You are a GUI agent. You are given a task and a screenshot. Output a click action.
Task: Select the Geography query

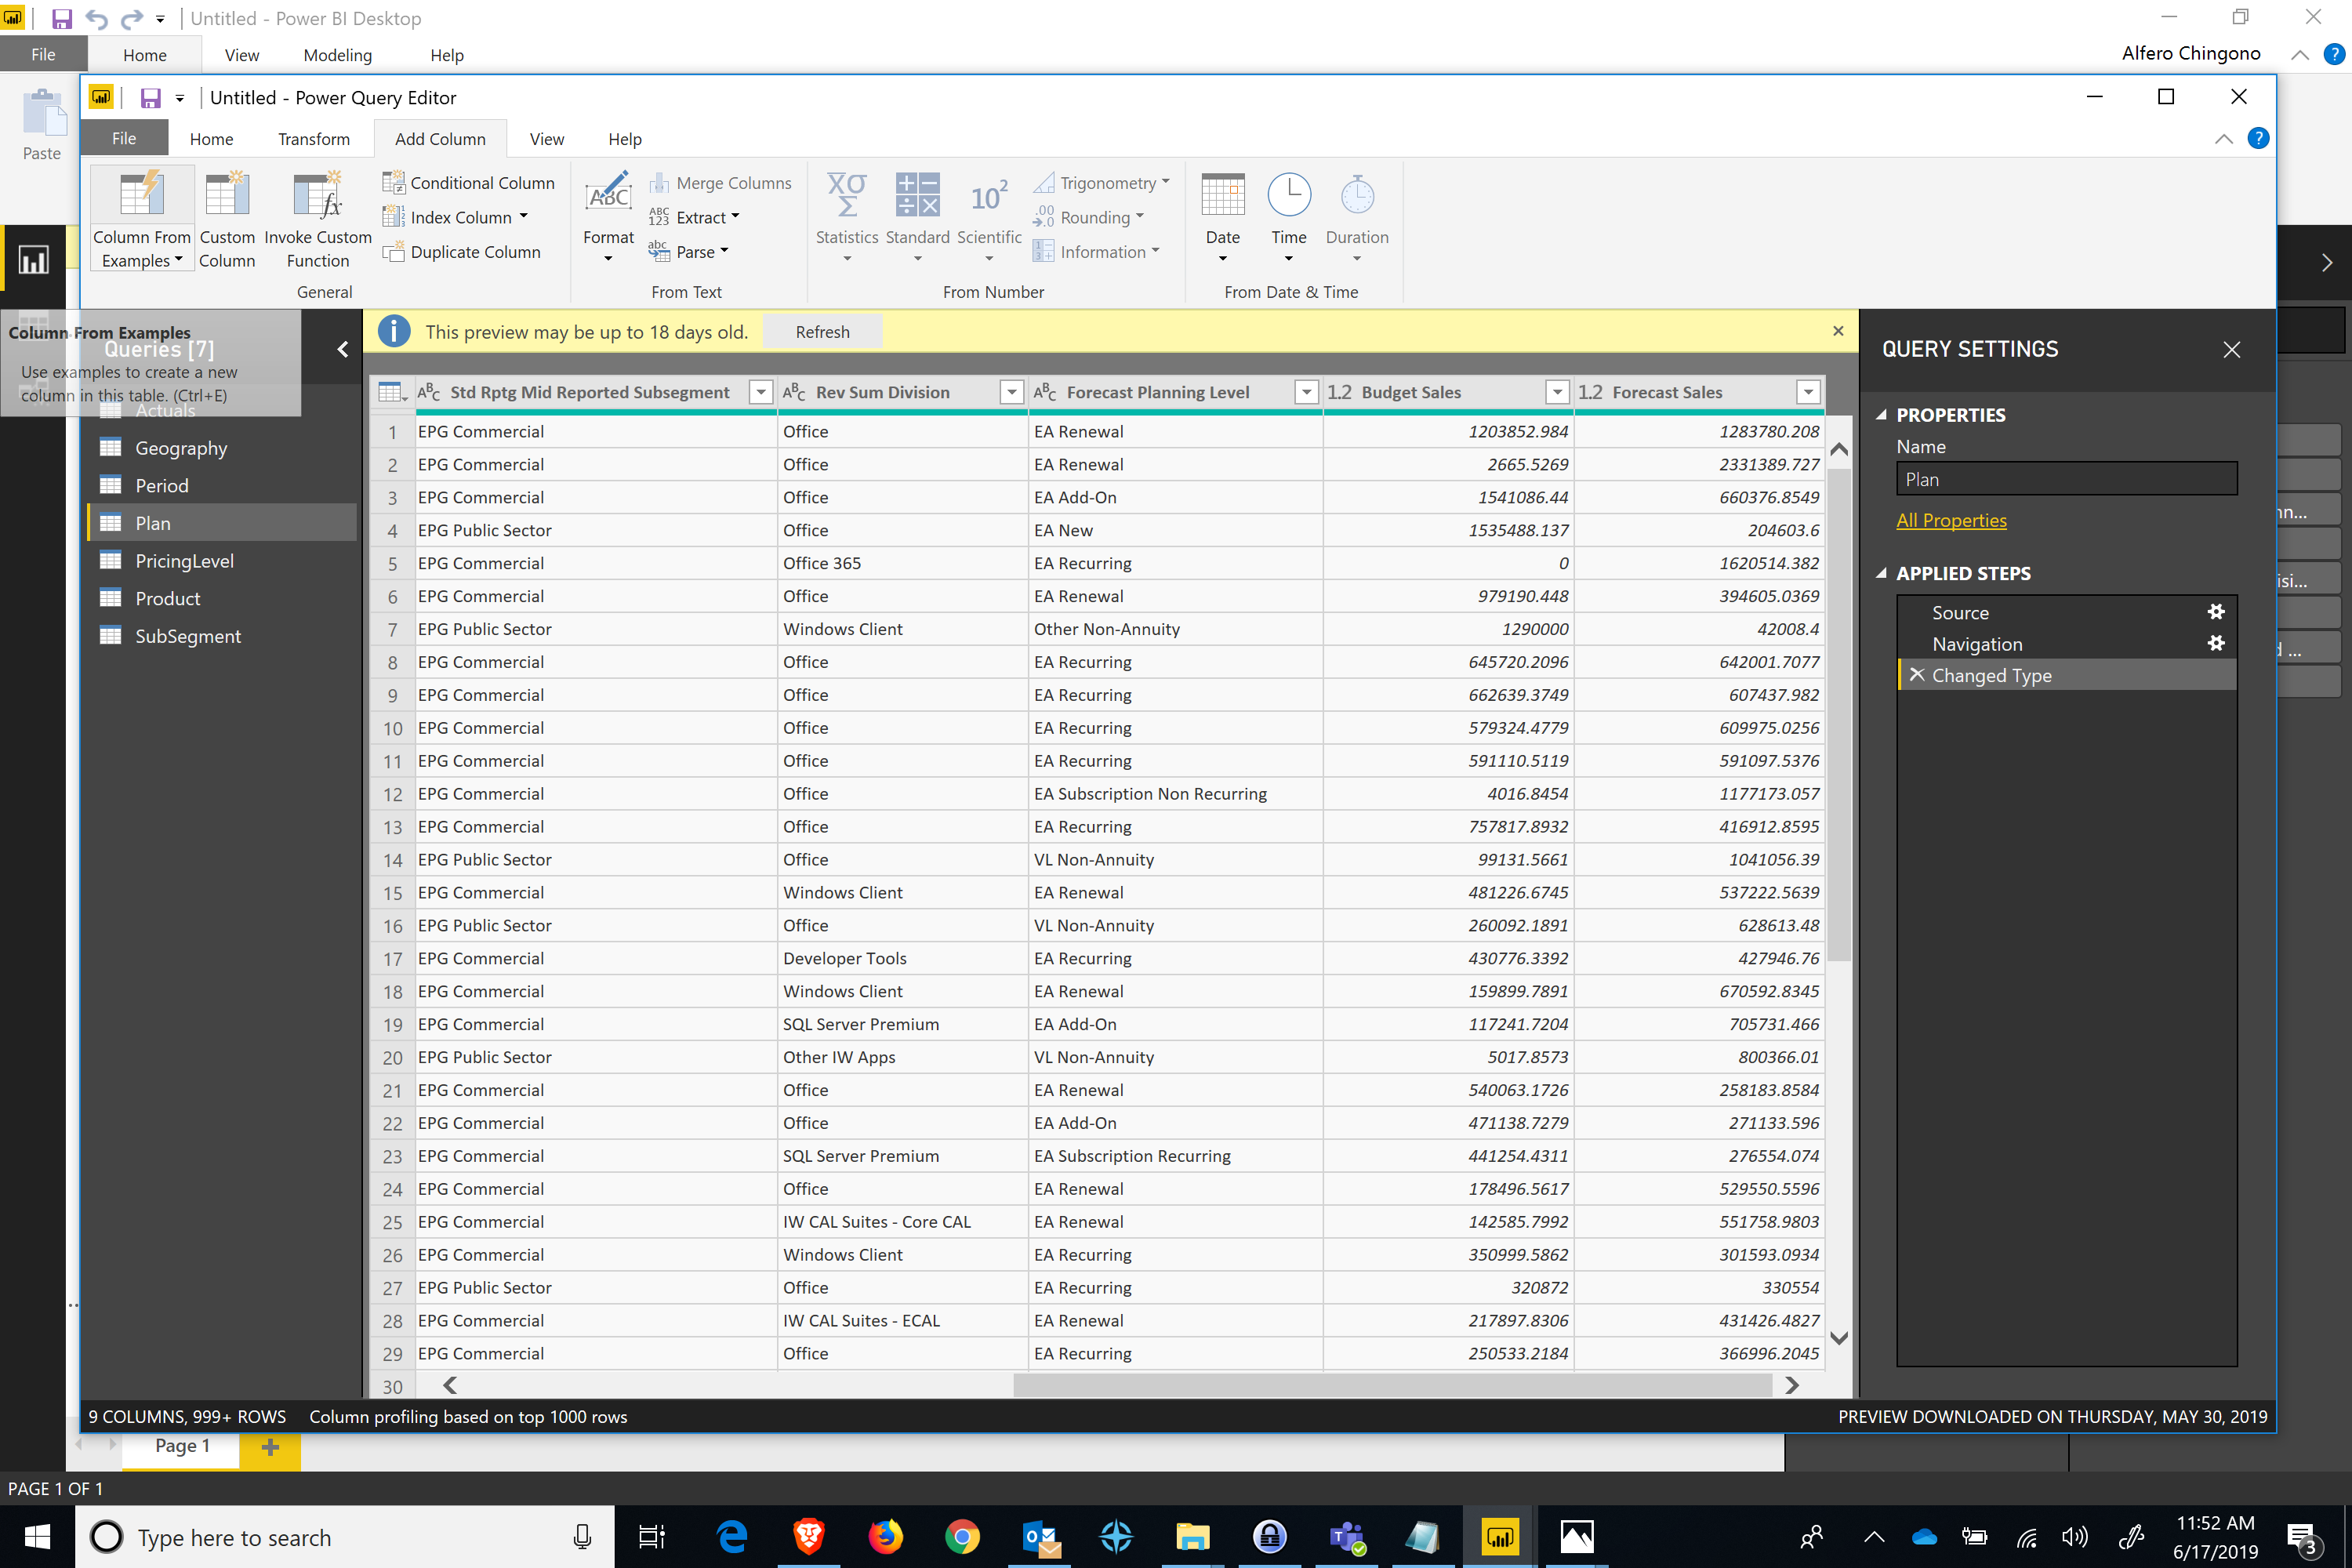(x=222, y=448)
